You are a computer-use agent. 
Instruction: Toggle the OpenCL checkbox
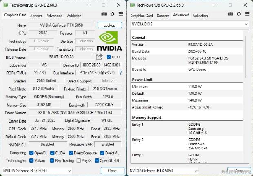click(x=31, y=153)
